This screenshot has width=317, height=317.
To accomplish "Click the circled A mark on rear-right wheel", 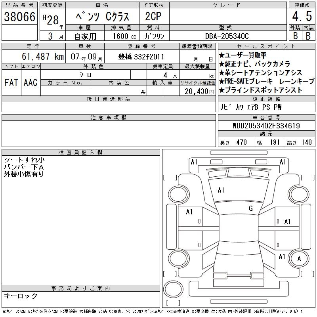I will [299, 259].
